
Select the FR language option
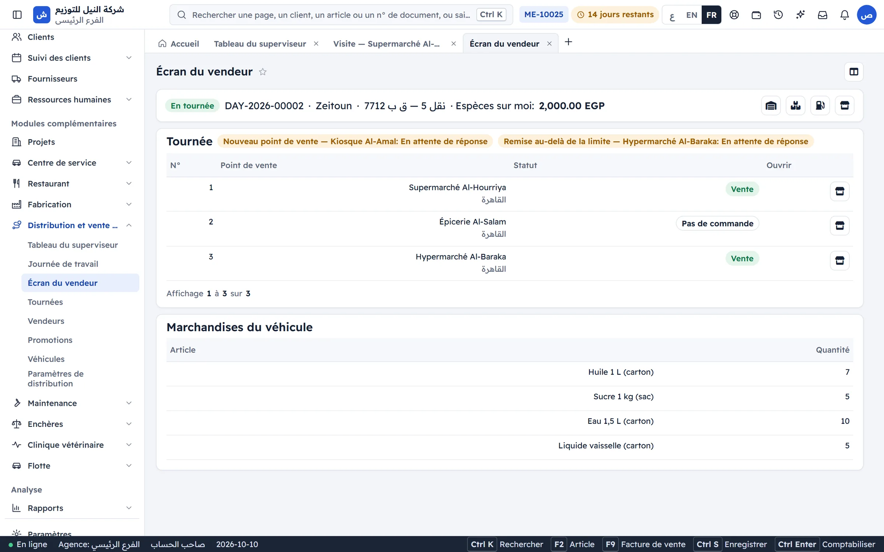point(711,15)
